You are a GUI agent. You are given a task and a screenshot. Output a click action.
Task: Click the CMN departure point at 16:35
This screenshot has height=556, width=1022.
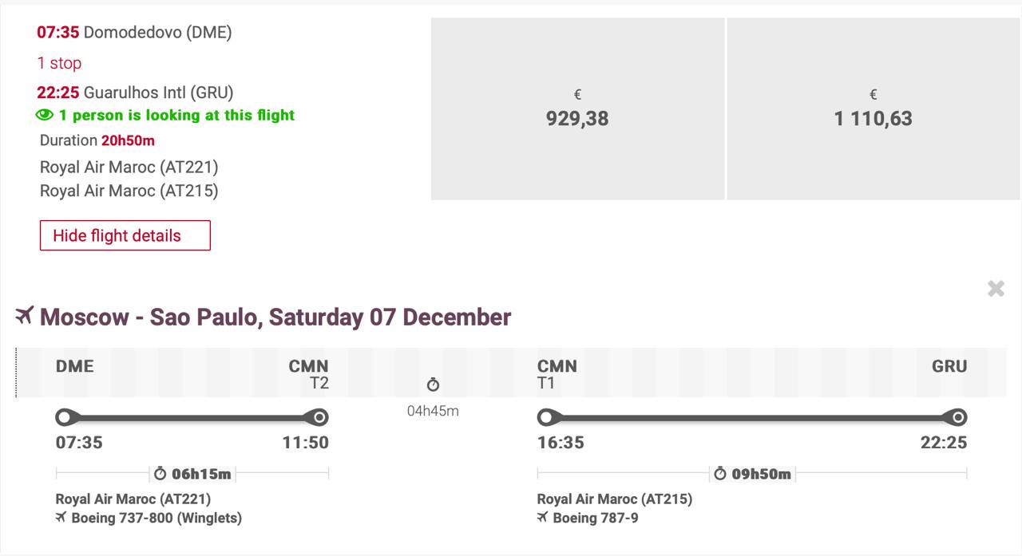pos(546,417)
